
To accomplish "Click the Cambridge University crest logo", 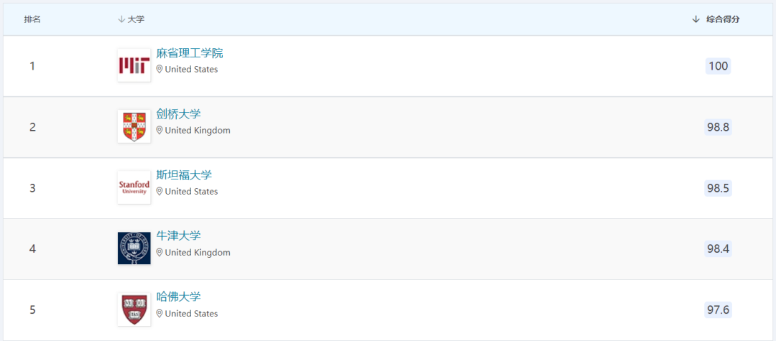I will (134, 126).
